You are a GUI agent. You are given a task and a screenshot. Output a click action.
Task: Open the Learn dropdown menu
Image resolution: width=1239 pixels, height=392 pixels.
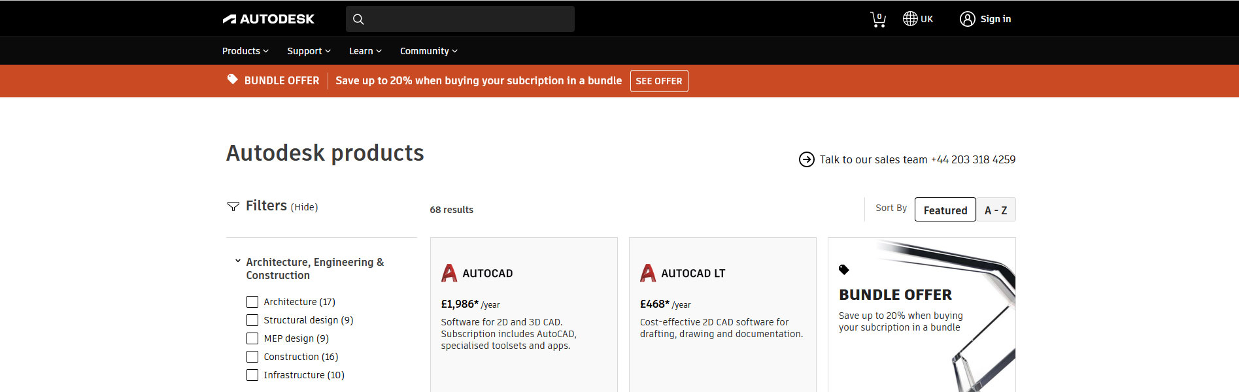pyautogui.click(x=365, y=51)
